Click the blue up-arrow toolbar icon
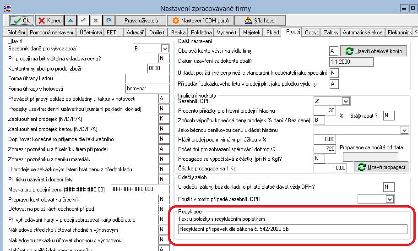The height and width of the screenshot is (251, 418). (71, 21)
